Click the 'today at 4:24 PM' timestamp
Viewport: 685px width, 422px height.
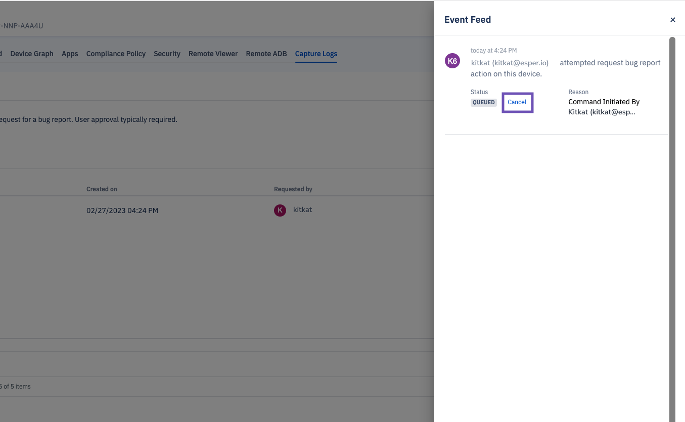pos(493,51)
